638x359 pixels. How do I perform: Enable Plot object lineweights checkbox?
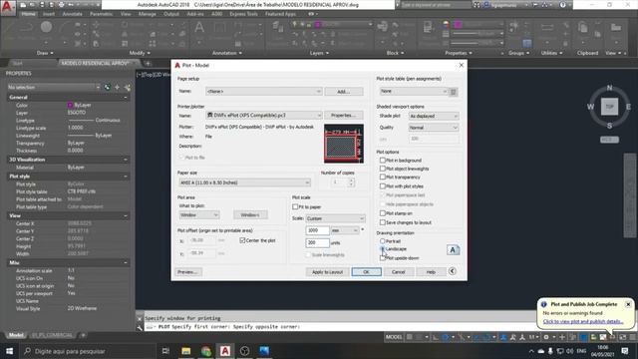coord(383,169)
